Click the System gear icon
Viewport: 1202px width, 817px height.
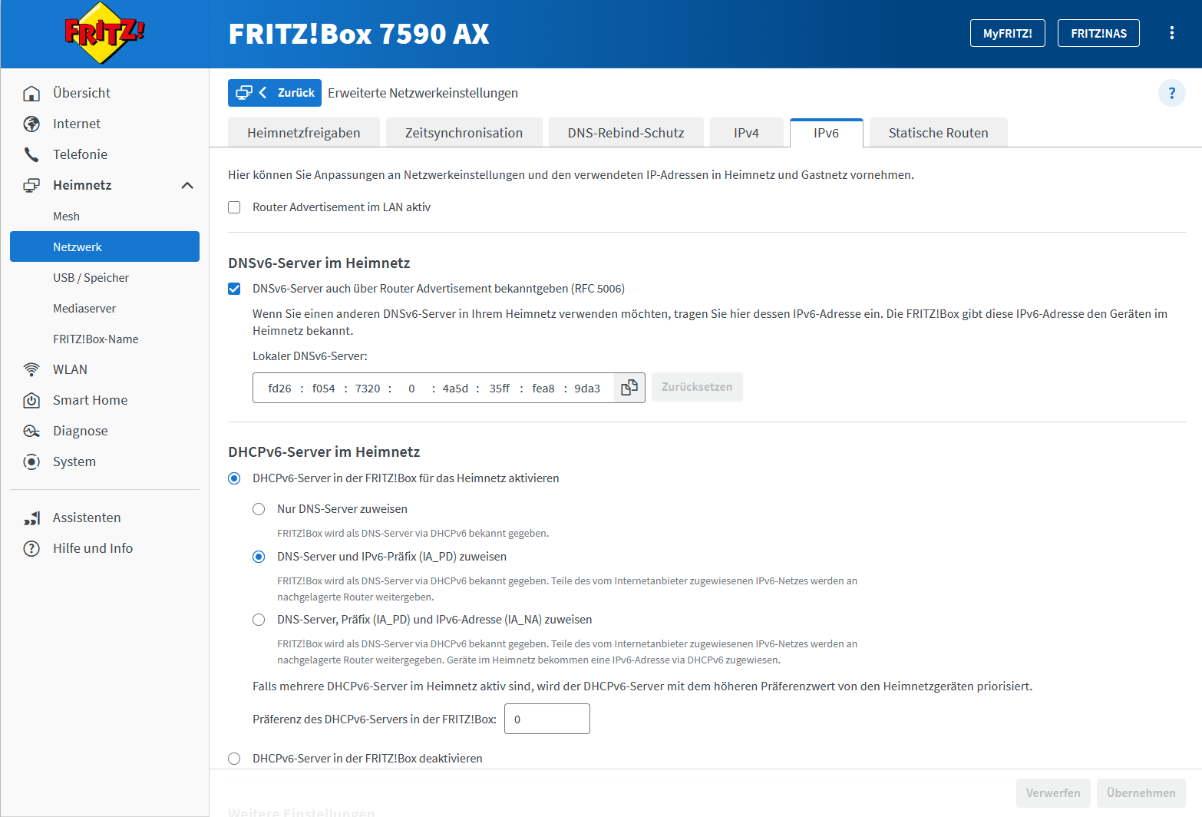[31, 461]
